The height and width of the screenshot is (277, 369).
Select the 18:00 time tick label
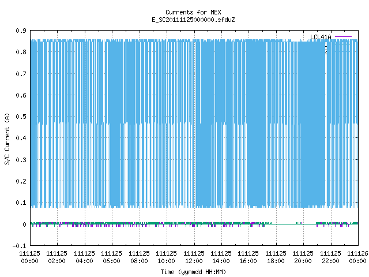coord(276,261)
